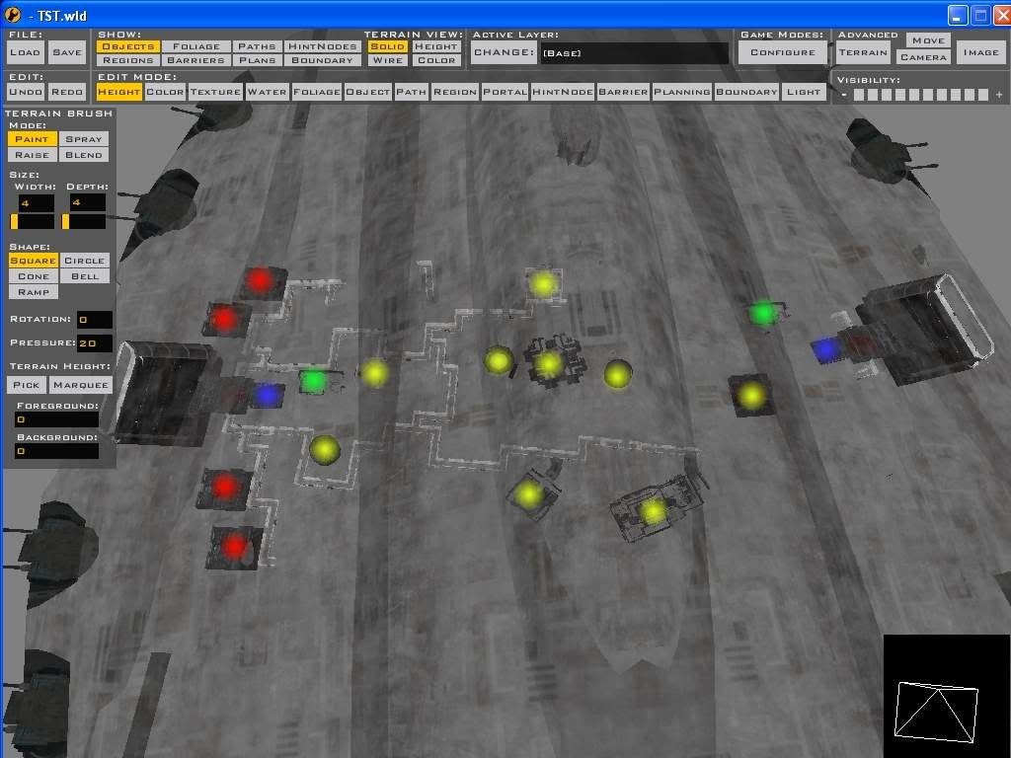
Task: Choose Square brush shape
Action: (33, 261)
